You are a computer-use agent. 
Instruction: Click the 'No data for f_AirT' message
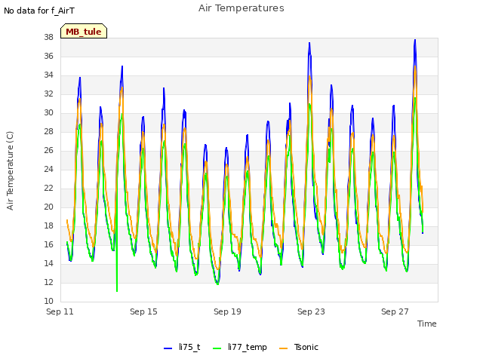[x=39, y=11]
